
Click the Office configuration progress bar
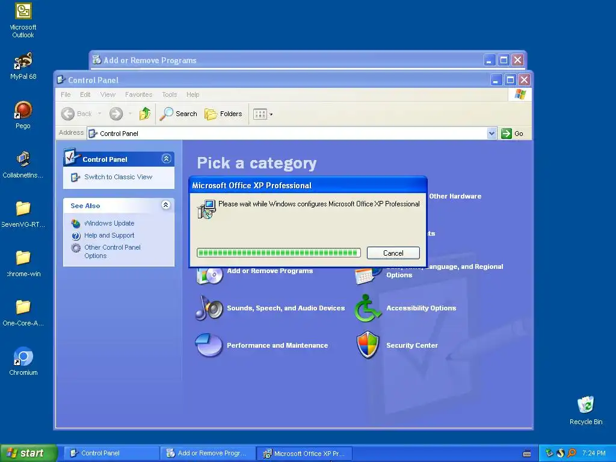click(279, 253)
